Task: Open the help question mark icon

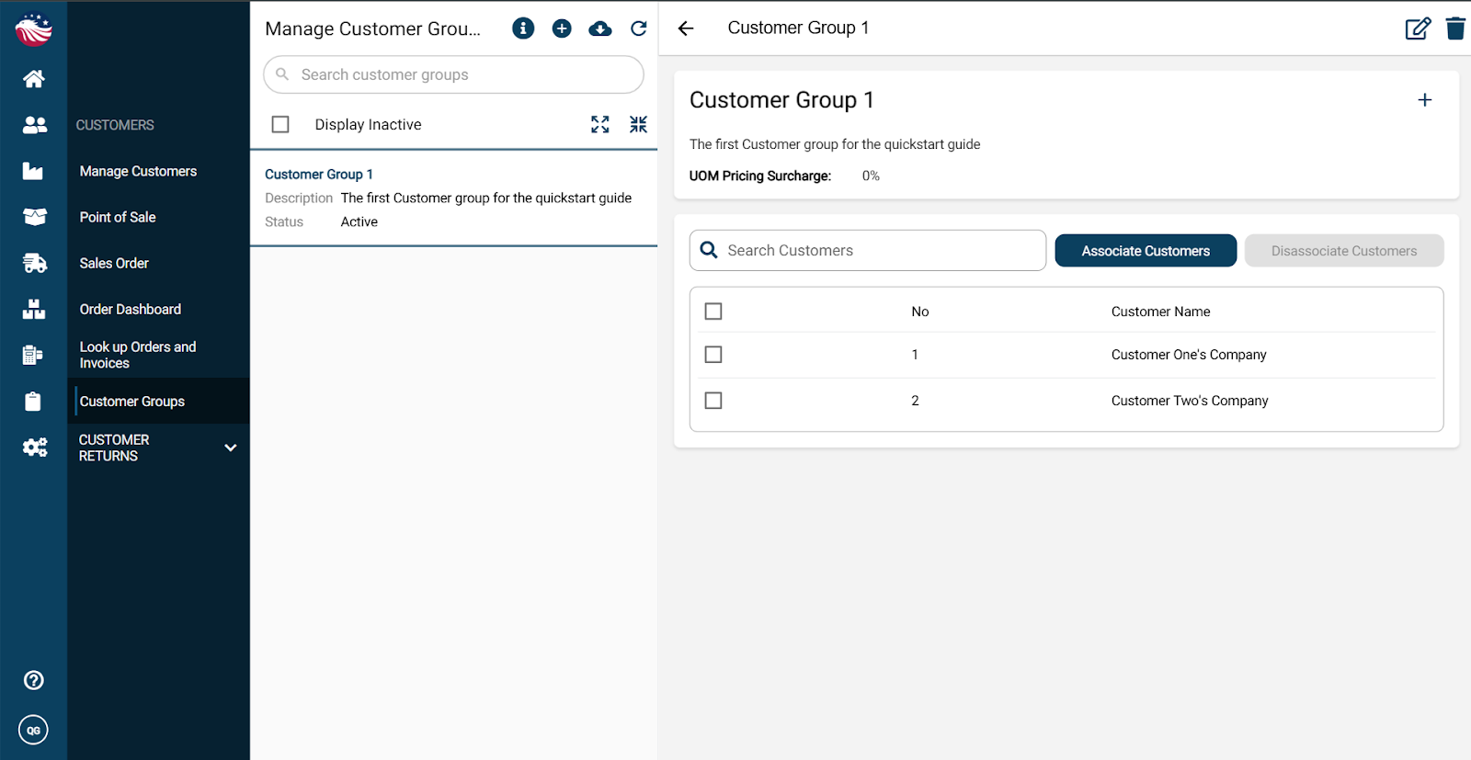Action: pos(34,680)
